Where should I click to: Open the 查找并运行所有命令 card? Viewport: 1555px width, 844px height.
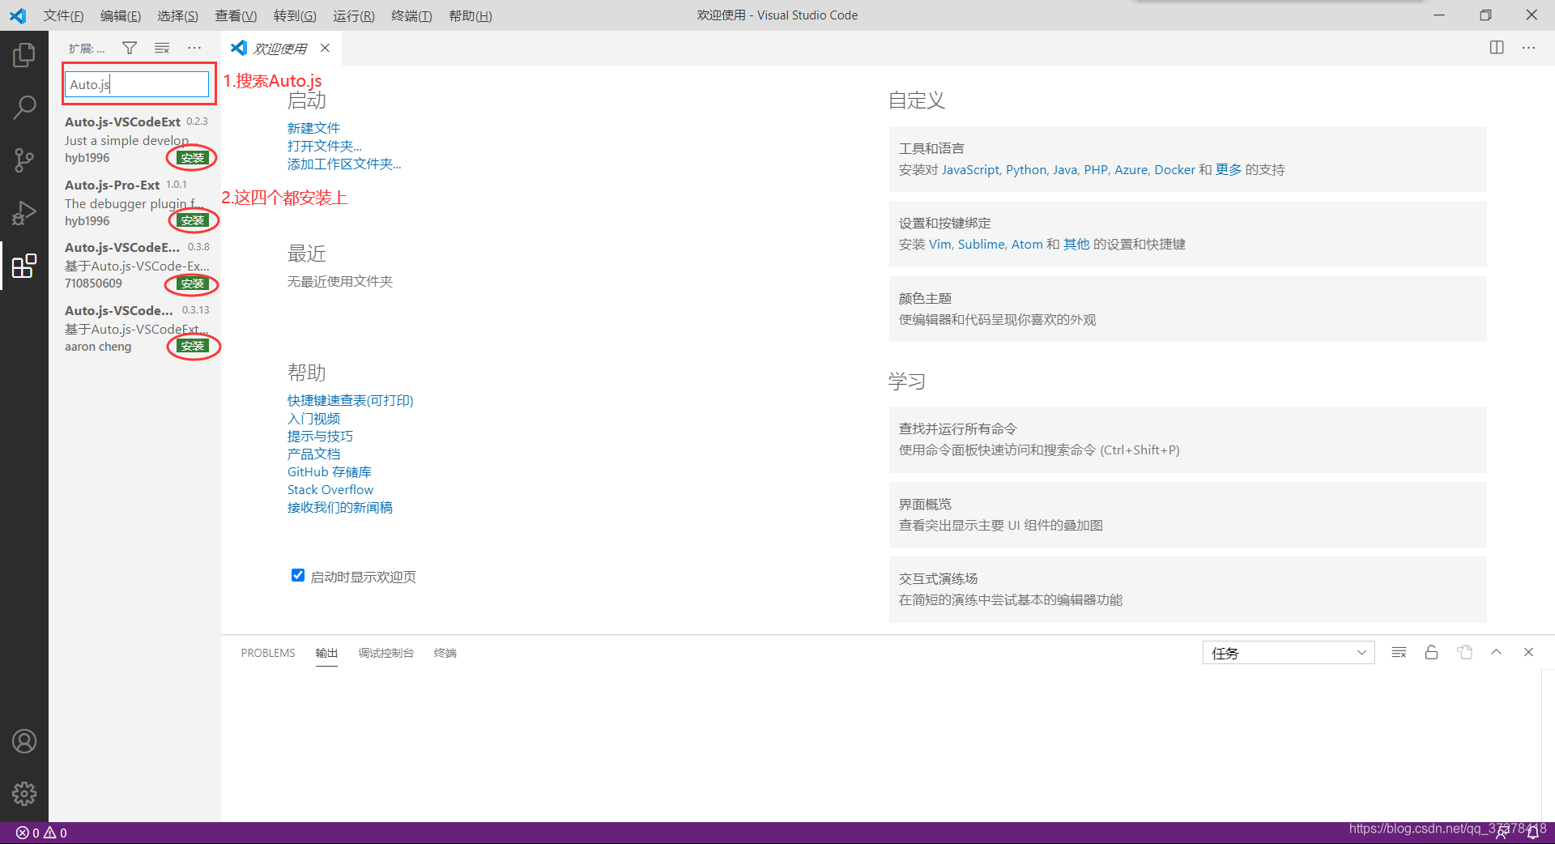pyautogui.click(x=1187, y=439)
